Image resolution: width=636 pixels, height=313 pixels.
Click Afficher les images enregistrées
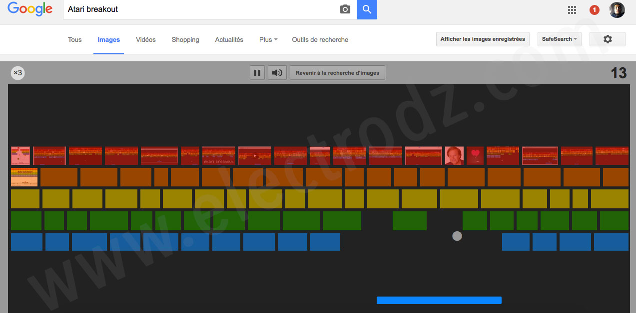click(x=483, y=39)
